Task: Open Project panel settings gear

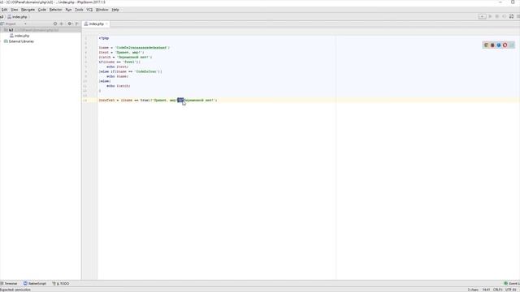Action: coord(70,24)
